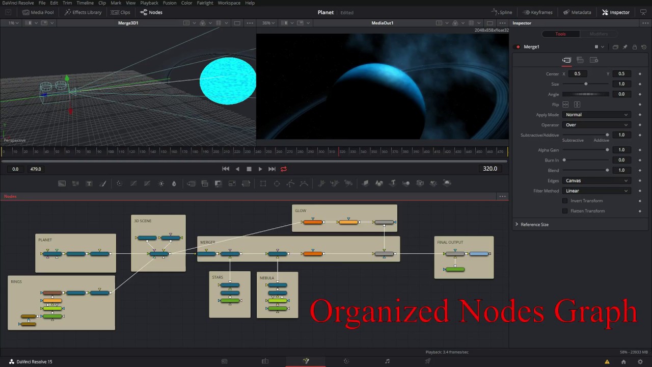This screenshot has width=652, height=367.
Task: Toggle the Clips panel button
Action: [x=121, y=12]
